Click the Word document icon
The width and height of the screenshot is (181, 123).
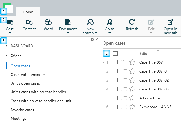tap(48, 22)
